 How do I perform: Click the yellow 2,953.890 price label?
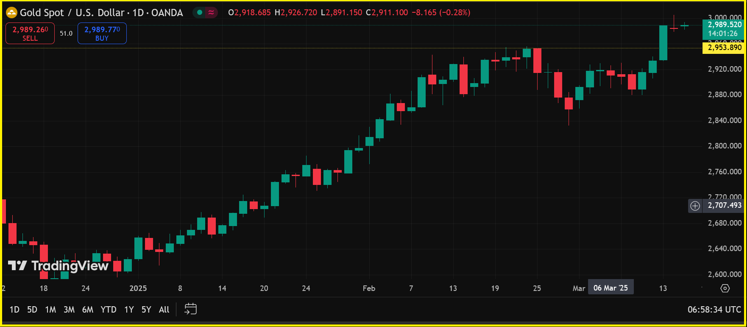tap(724, 48)
